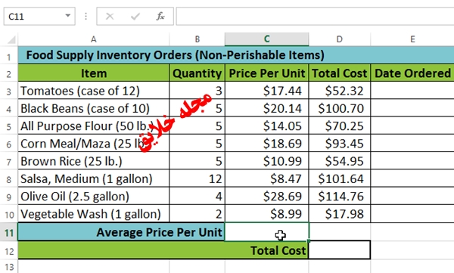The image size is (454, 273).
Task: Select the All Purpose Flour cell
Action: 94,126
